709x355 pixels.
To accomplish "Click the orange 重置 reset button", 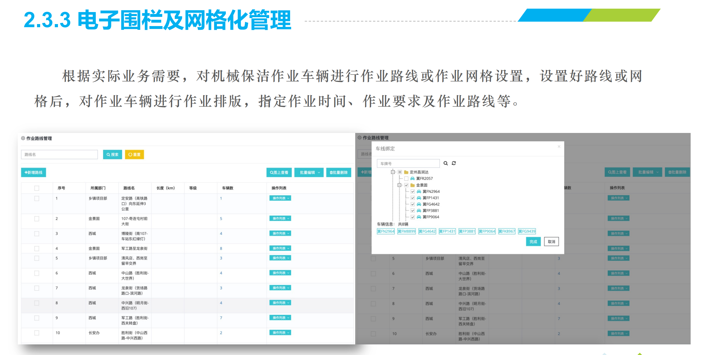I will click(x=134, y=154).
